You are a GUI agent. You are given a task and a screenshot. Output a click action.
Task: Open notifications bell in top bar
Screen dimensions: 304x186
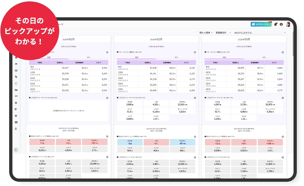tap(276, 24)
